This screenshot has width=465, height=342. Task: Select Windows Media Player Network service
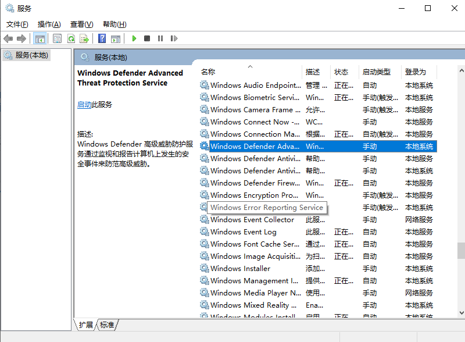pyautogui.click(x=318, y=293)
